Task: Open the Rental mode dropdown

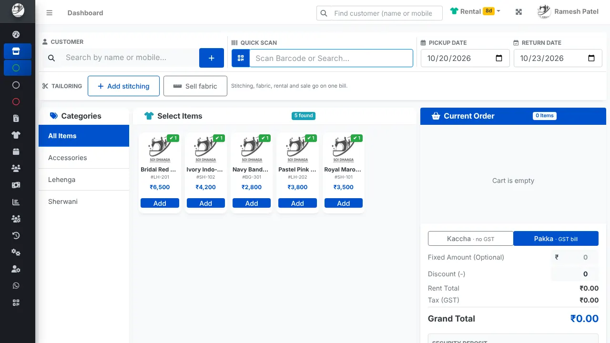Action: click(x=475, y=11)
